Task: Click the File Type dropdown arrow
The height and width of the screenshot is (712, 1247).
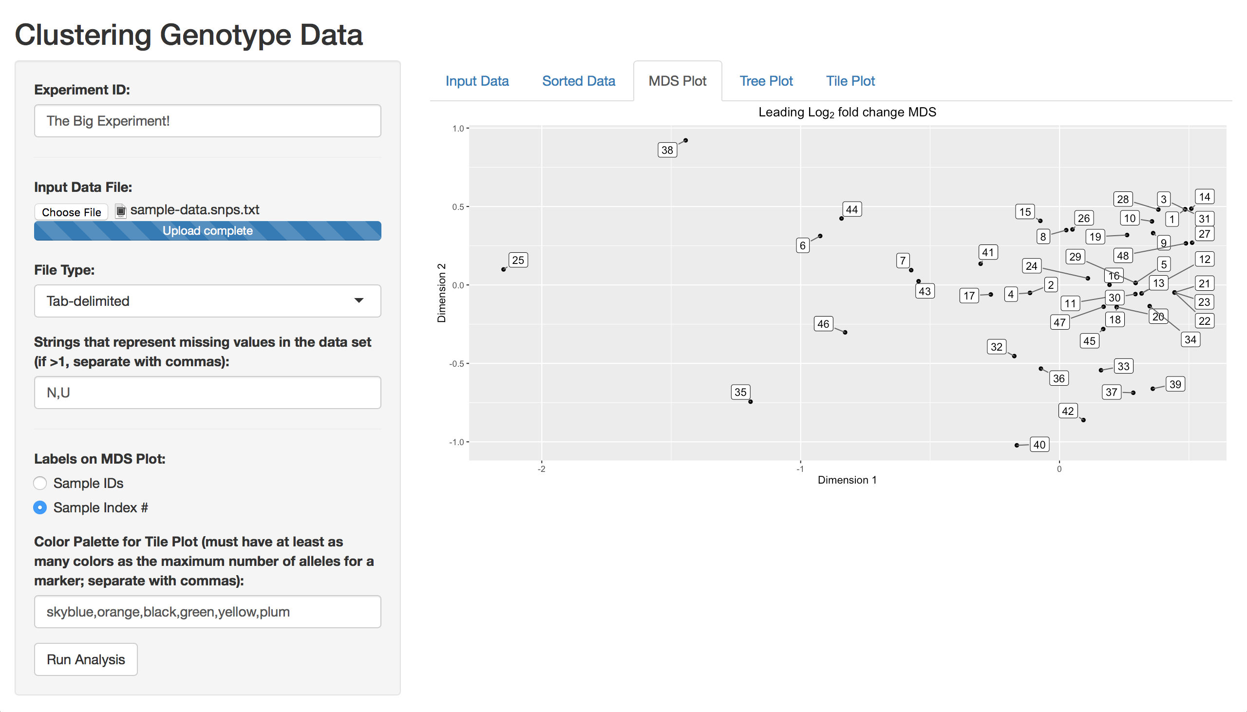Action: [359, 300]
